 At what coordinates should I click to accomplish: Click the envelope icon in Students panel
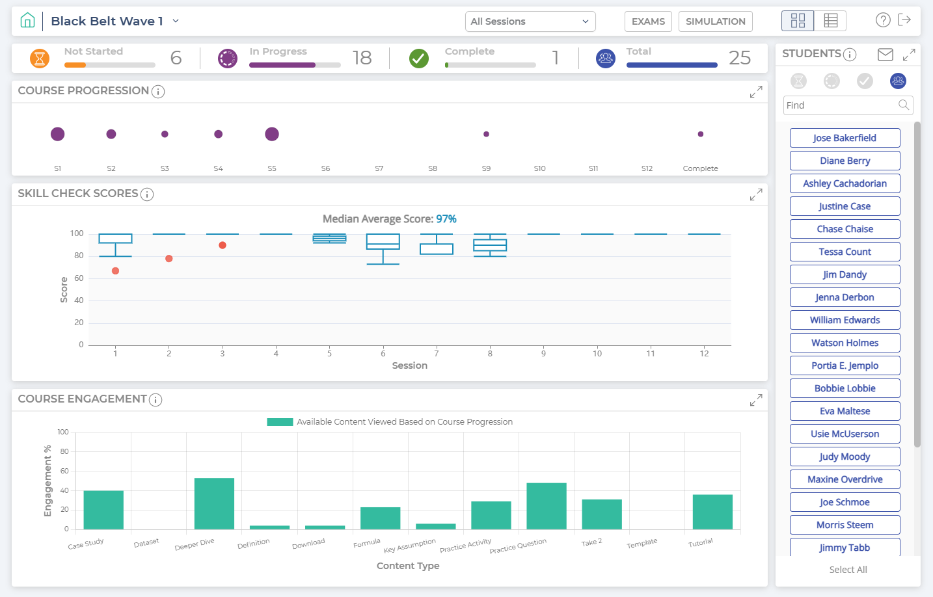pyautogui.click(x=886, y=55)
